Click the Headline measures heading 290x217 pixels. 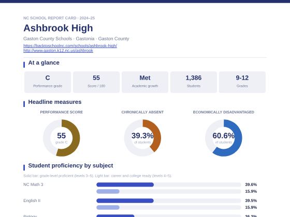coord(55,102)
